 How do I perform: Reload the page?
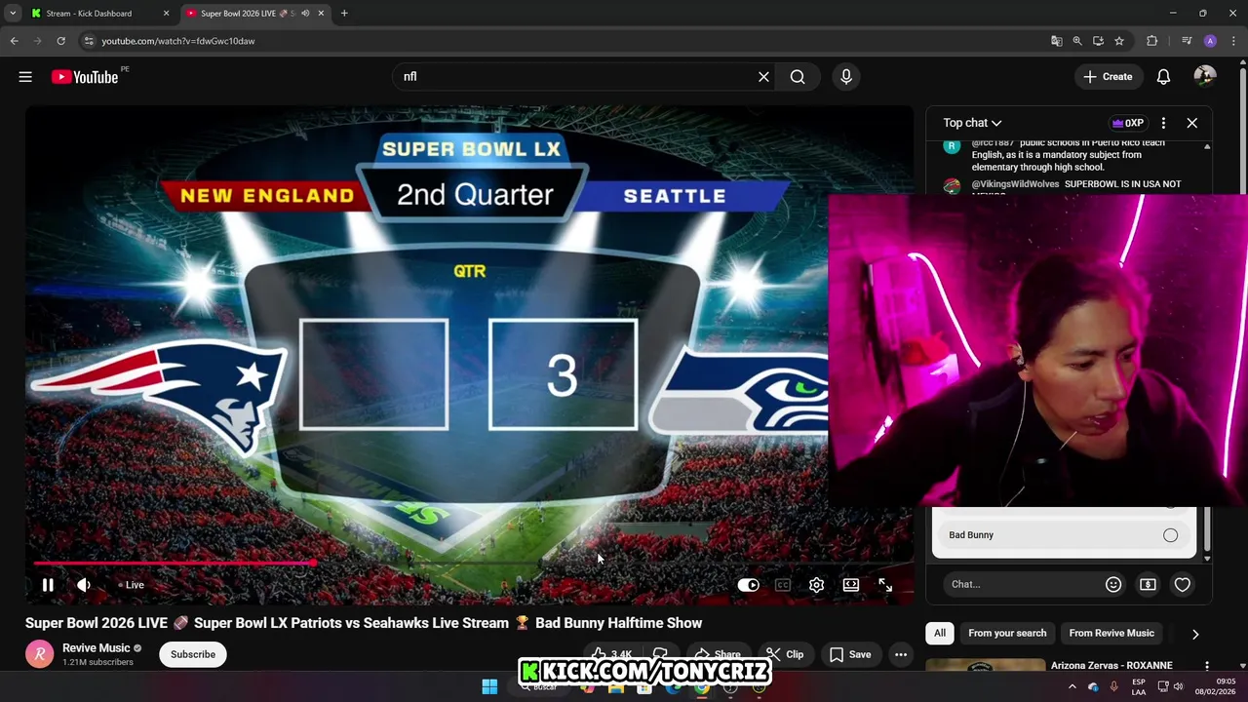click(x=60, y=41)
